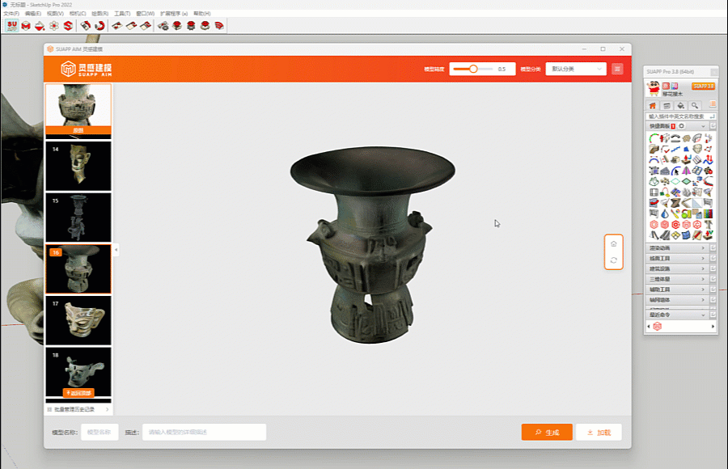Click the 加载 button
Screen dimensions: 728x469
point(599,432)
